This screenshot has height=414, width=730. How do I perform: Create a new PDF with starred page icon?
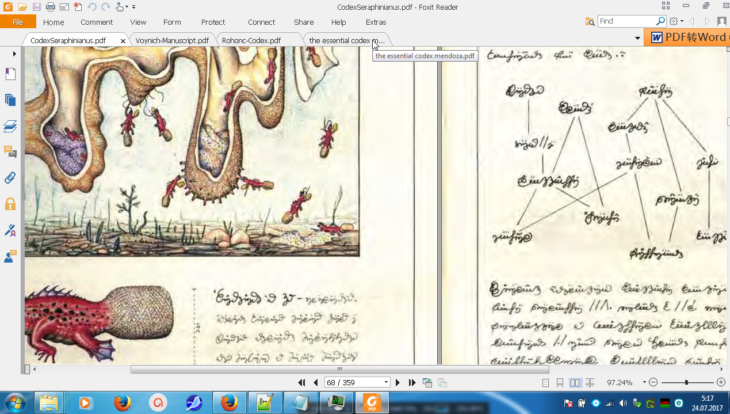[78, 7]
